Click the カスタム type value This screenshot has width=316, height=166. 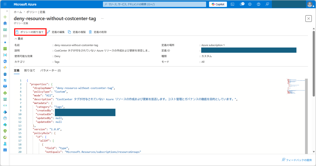pyautogui.click(x=206, y=56)
